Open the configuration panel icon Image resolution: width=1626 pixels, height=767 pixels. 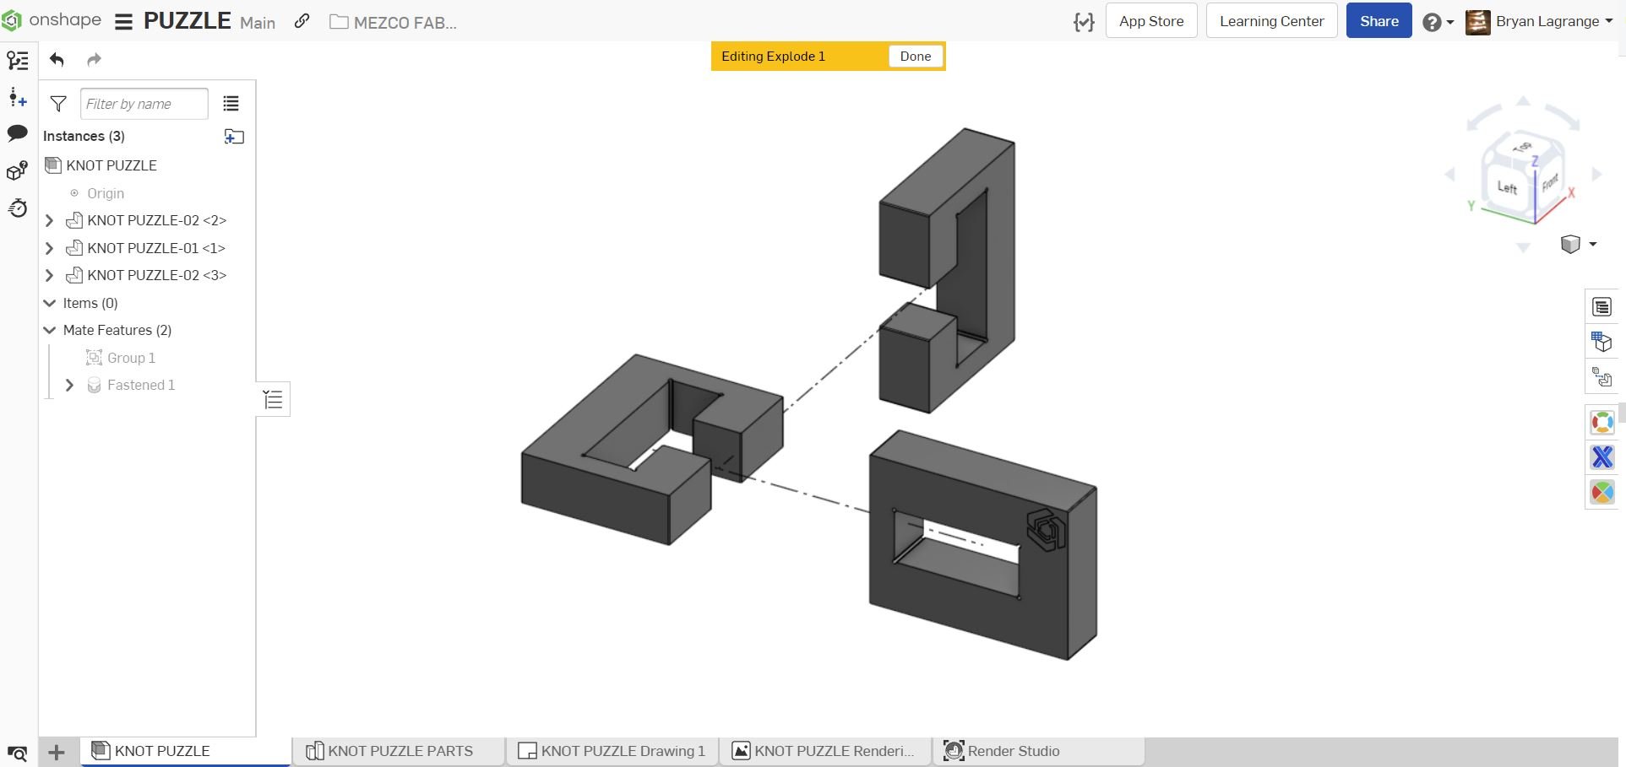coord(1602,342)
